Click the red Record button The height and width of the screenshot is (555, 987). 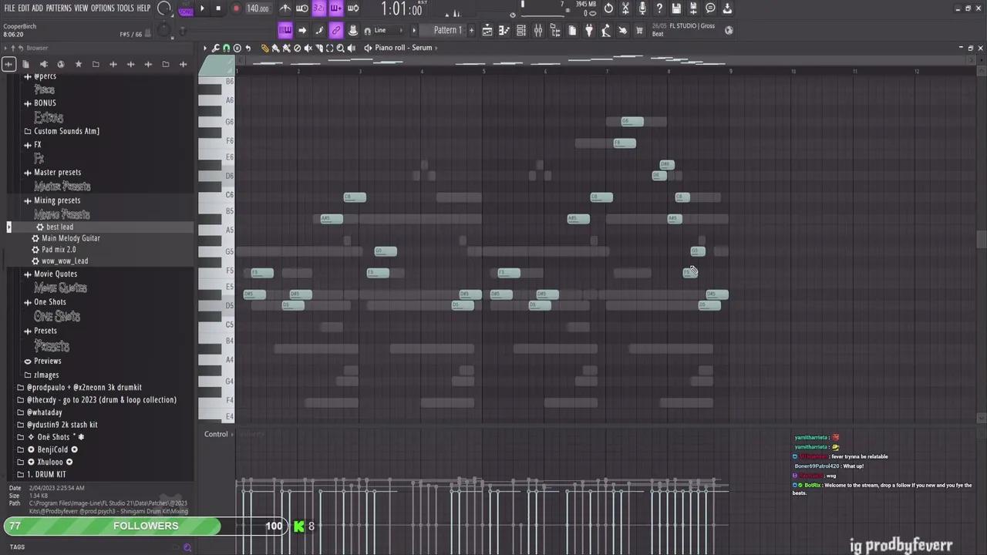(236, 8)
